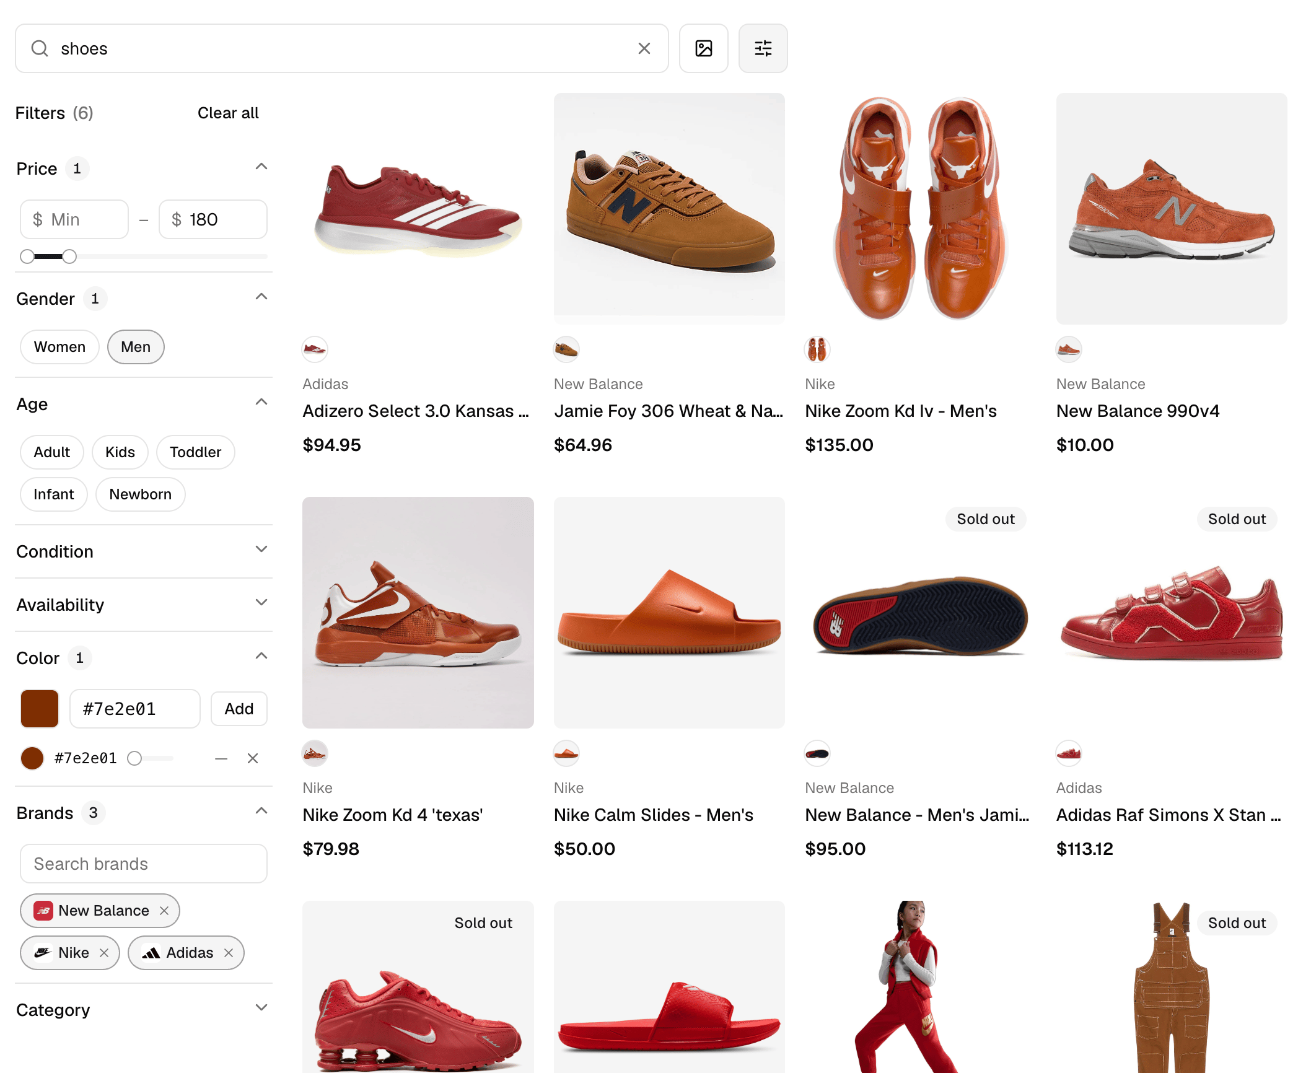
Task: Click the $135.00 price text
Action: [x=839, y=445]
